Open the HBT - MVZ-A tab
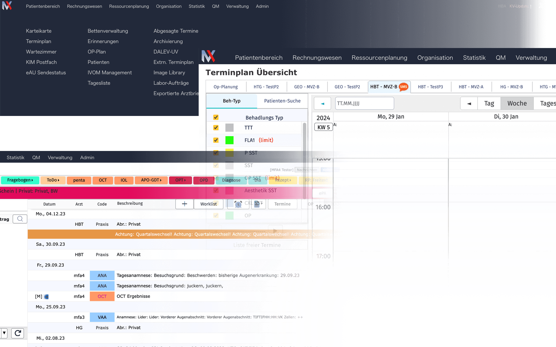556x347 pixels. tap(471, 87)
